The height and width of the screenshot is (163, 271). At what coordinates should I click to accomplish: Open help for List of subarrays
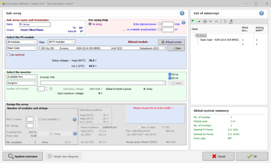(x=261, y=13)
